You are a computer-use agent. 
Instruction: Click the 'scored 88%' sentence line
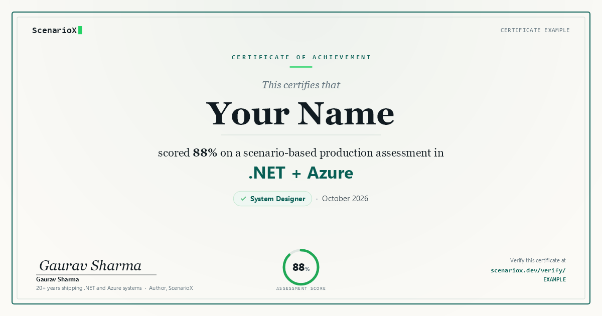tap(301, 153)
